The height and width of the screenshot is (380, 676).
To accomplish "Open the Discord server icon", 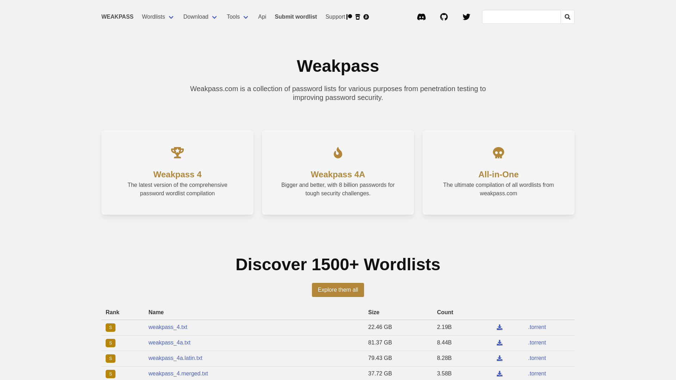I will coord(421,17).
